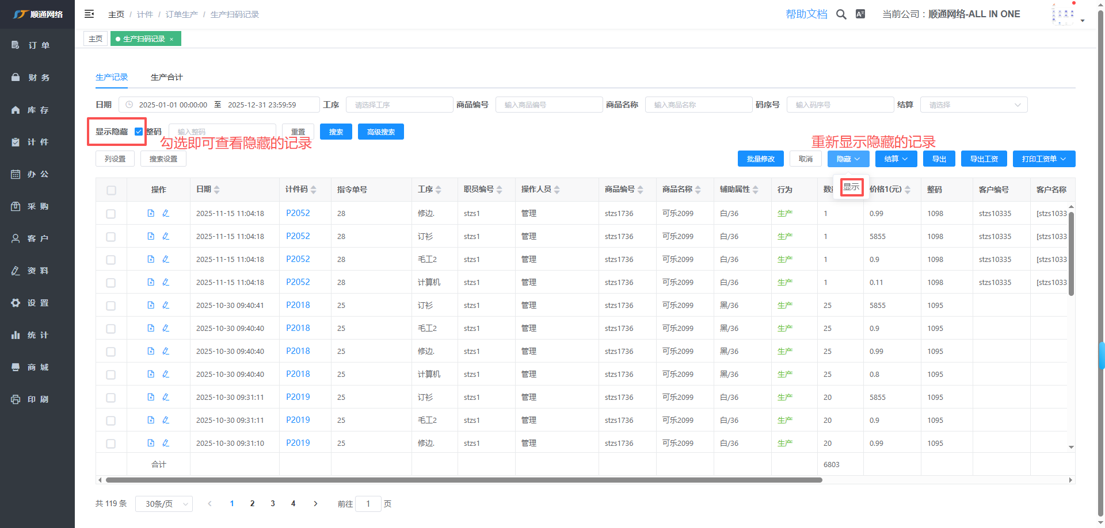The height and width of the screenshot is (528, 1105).
Task: Open the 30条/页 page size dropdown
Action: 163,504
